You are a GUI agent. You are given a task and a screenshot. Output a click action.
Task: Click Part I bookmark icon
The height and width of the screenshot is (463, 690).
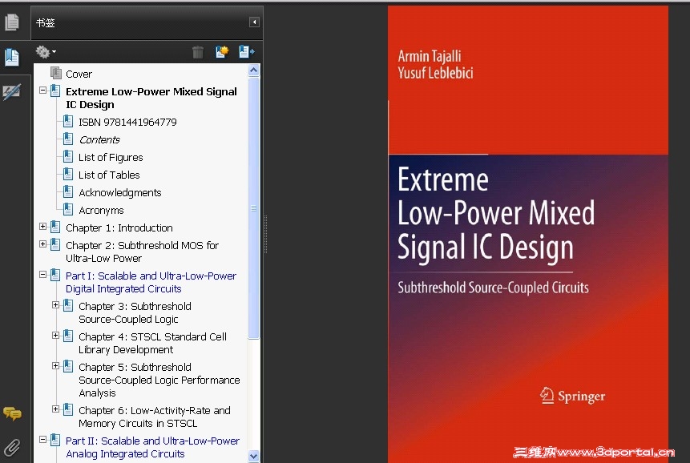[x=55, y=275]
